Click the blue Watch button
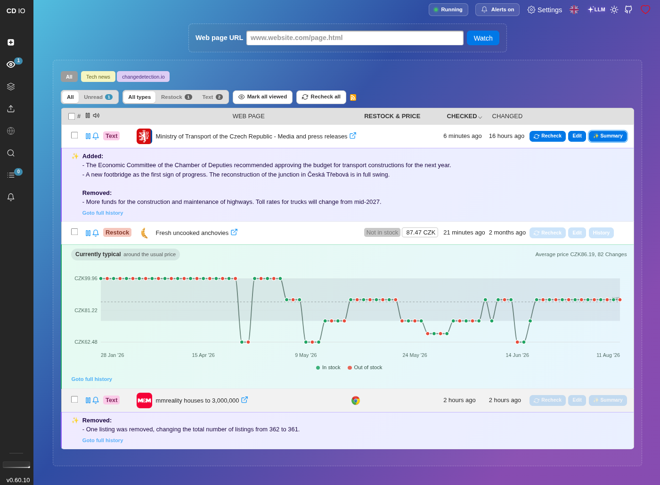 (483, 38)
